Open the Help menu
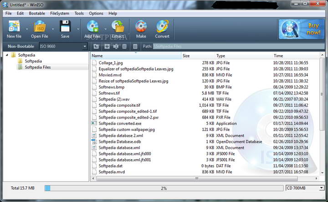This screenshot has width=328, height=202. (113, 13)
